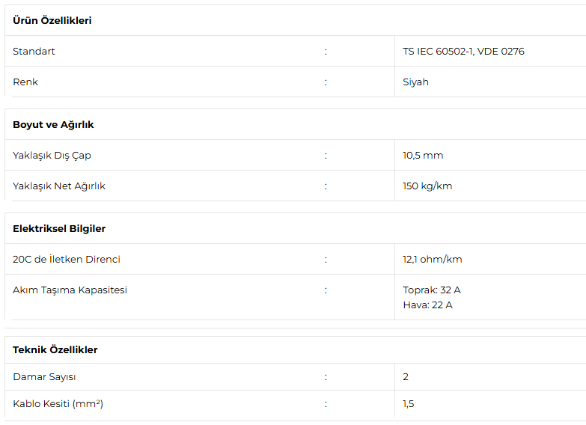Click the Elektriksel Bilgiler section header
This screenshot has height=425, width=586.
pyautogui.click(x=59, y=228)
